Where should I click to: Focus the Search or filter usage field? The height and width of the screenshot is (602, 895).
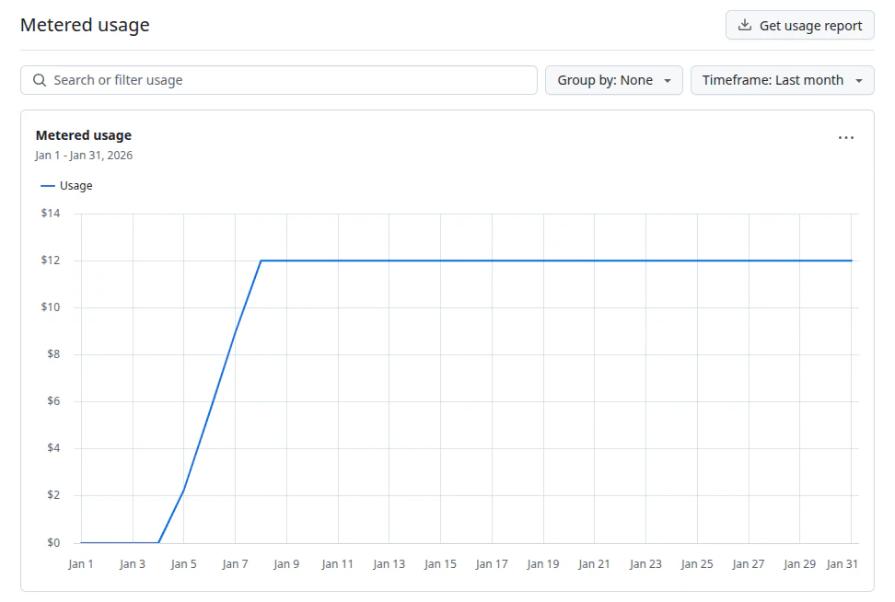[279, 80]
